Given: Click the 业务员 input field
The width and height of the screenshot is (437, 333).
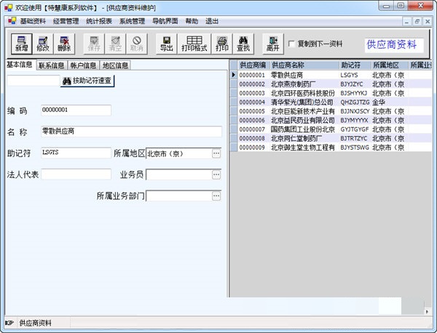Looking at the screenshot, I should [179, 174].
